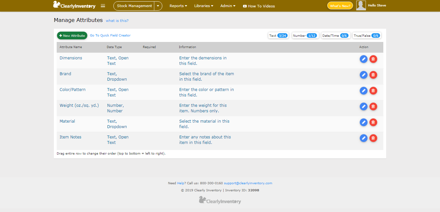
Task: Click the 'what is this?' help link
Action: point(117,21)
